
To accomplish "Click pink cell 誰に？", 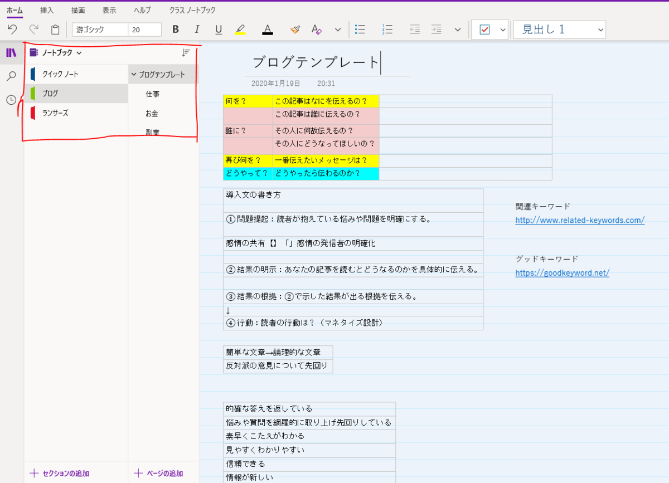I will (x=248, y=130).
